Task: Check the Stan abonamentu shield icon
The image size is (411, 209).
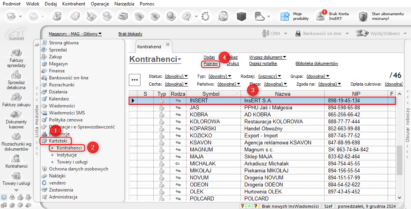Action: 363,16
